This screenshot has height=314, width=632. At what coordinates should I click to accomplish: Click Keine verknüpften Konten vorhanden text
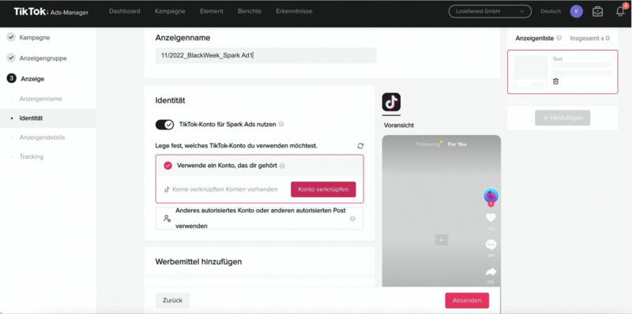click(x=225, y=189)
